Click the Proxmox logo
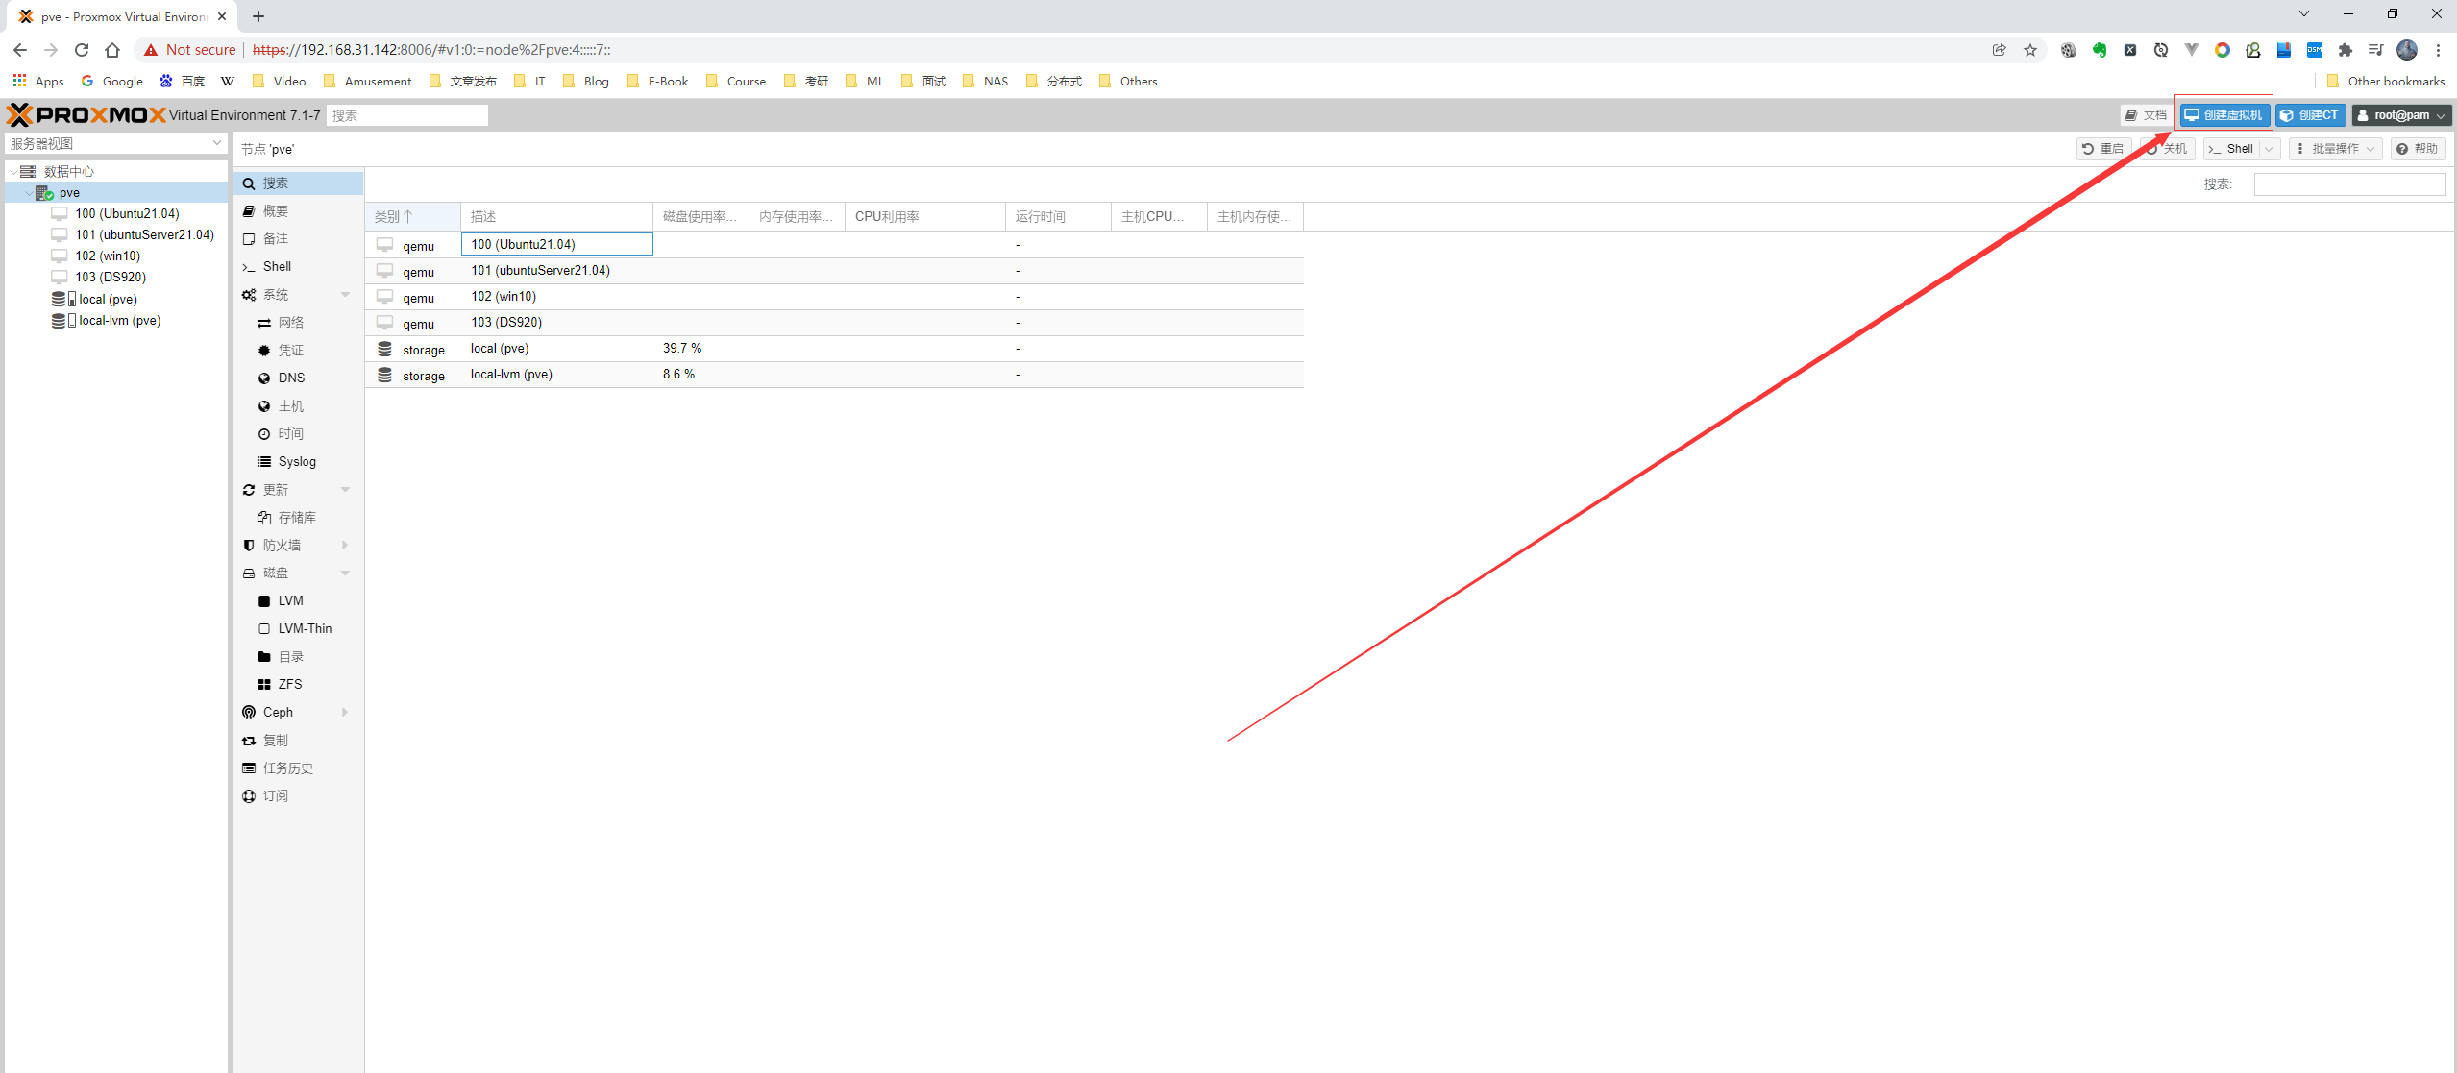This screenshot has width=2457, height=1073. [x=86, y=115]
